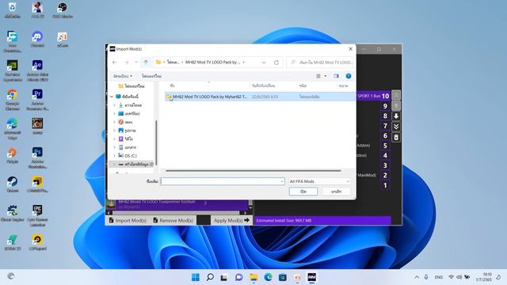
Task: Open File Explorer from taskbar
Action: [x=253, y=277]
